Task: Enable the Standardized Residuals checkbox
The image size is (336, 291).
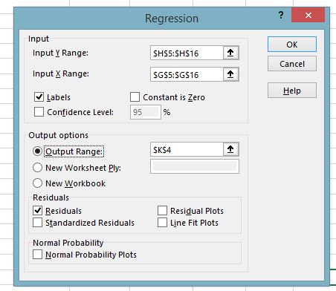Action: tap(37, 223)
